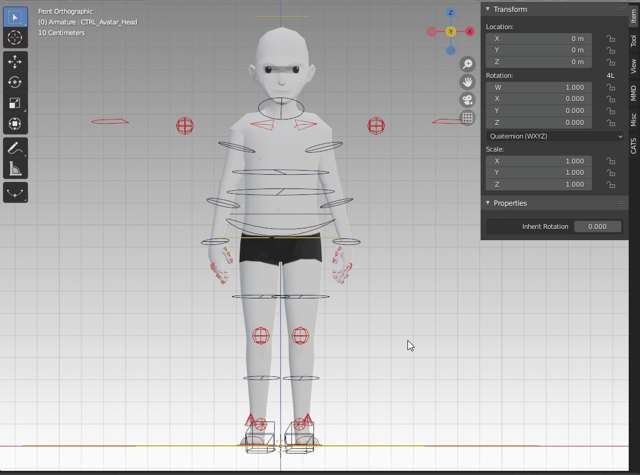
Task: Toggle lock for Location X
Action: coord(611,39)
